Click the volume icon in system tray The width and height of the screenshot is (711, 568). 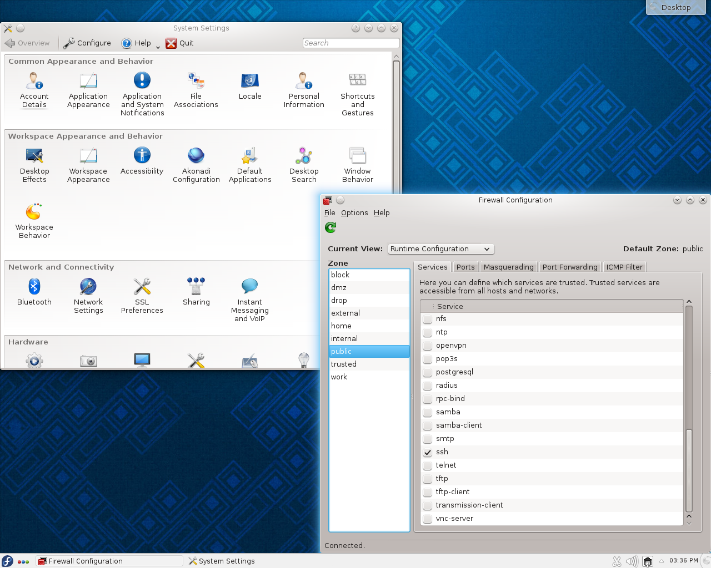point(632,561)
